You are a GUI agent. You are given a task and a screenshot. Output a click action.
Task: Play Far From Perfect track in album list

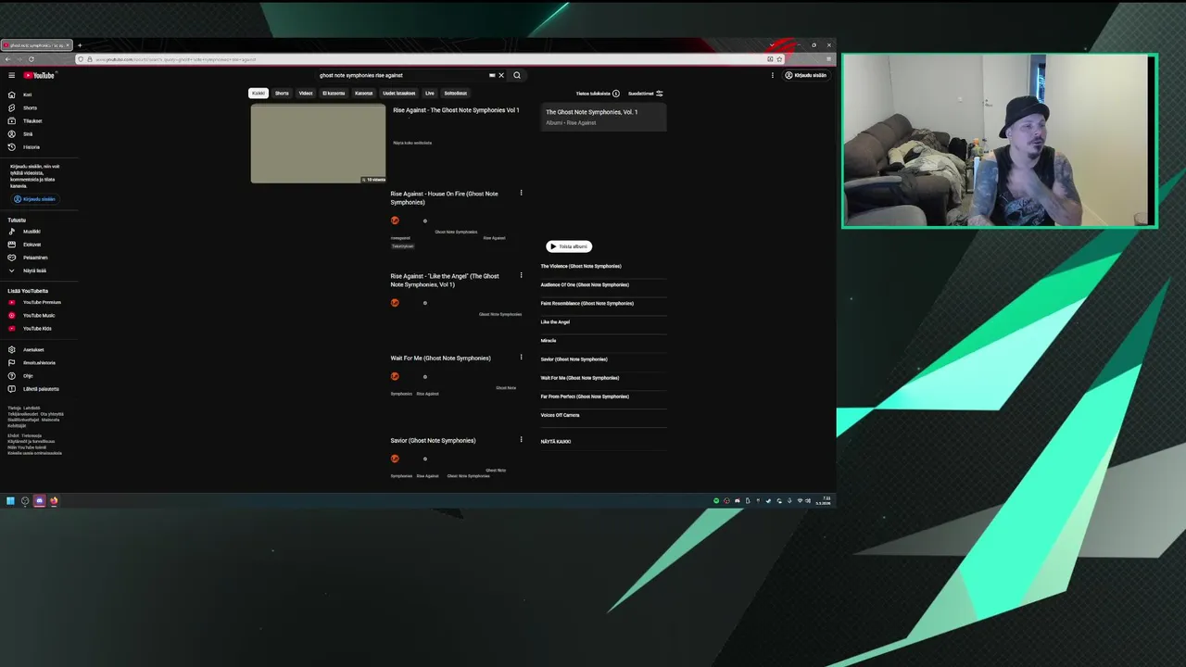[x=585, y=396]
